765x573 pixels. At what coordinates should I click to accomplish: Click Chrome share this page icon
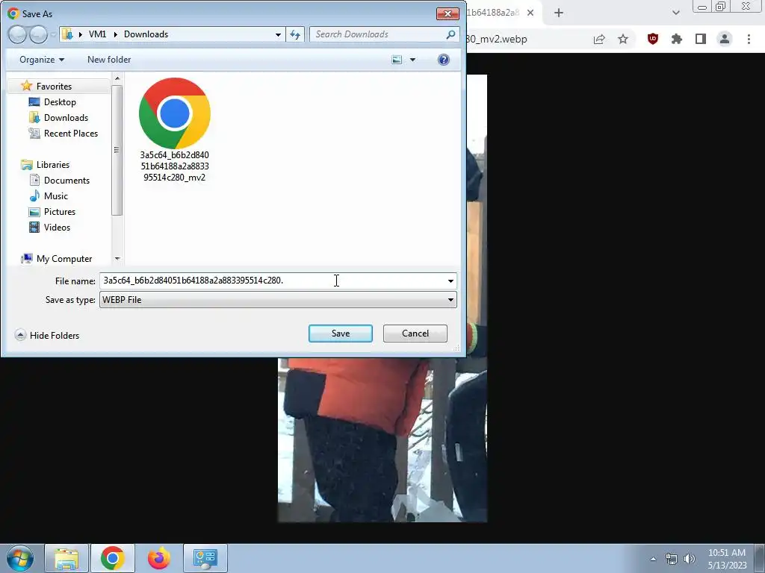[x=599, y=39]
